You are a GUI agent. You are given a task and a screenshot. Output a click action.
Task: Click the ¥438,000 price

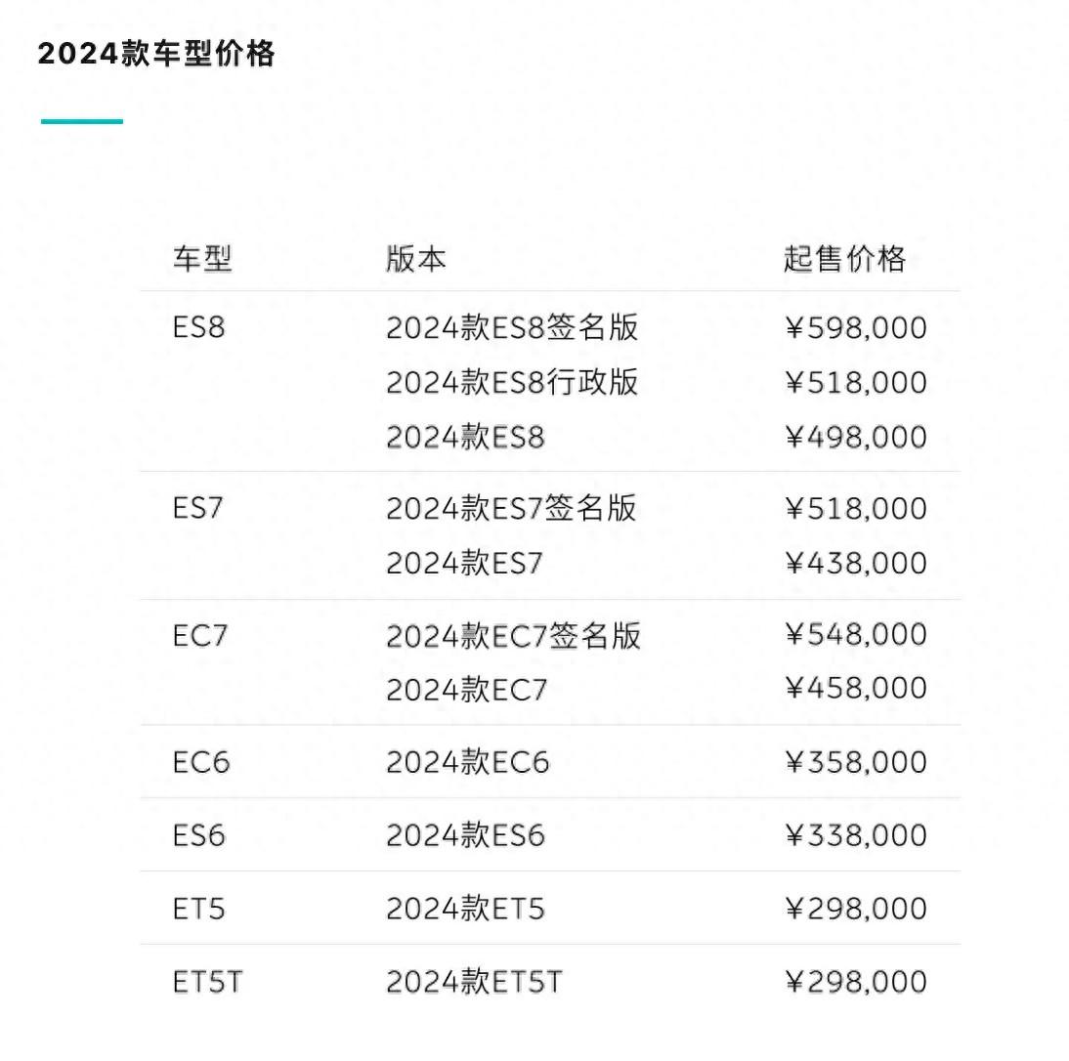856,563
